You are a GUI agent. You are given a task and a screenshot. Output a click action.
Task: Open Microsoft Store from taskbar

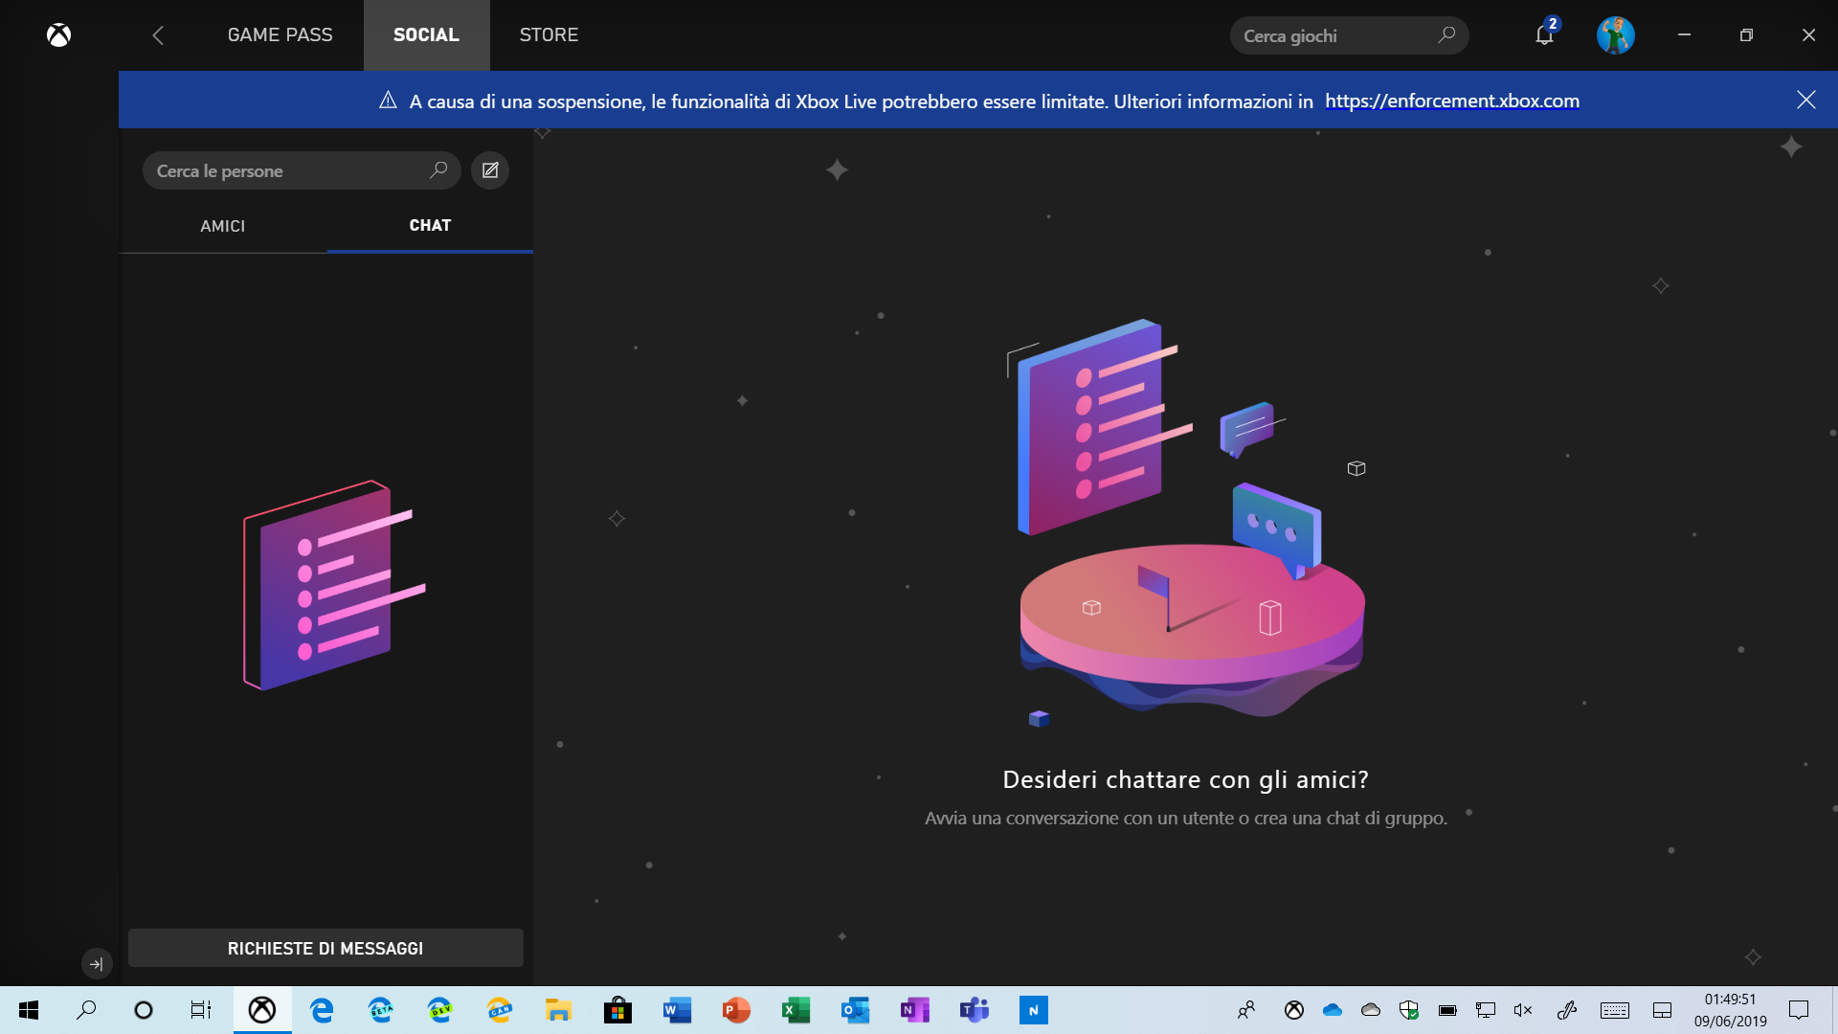tap(618, 1010)
